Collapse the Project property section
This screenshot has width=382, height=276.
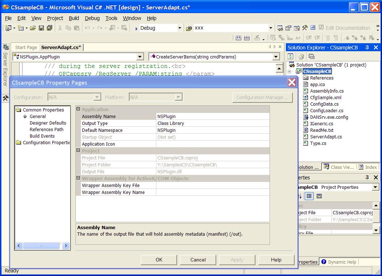point(78,150)
